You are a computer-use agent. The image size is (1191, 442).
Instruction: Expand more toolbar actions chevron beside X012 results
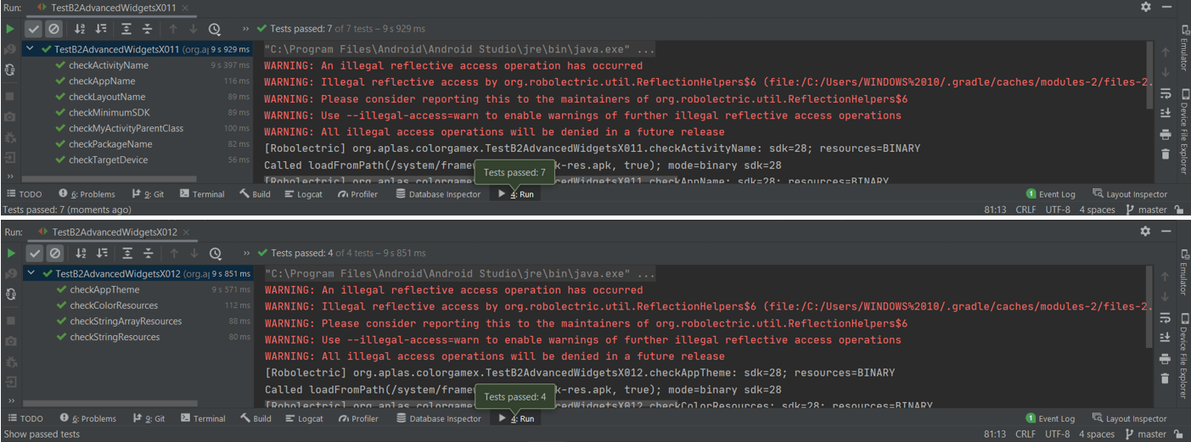click(x=246, y=253)
